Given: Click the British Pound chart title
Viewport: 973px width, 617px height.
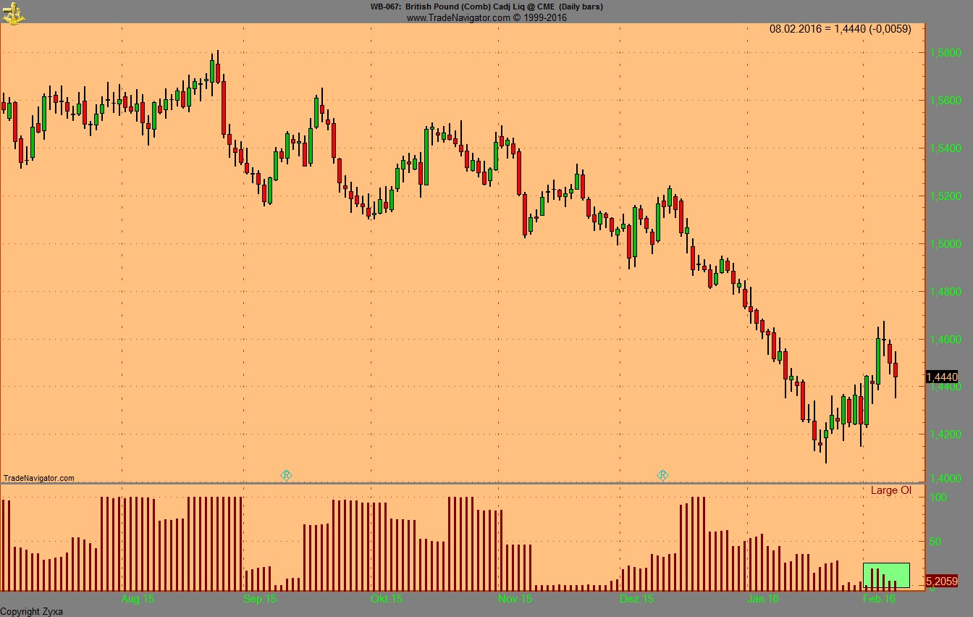Looking at the screenshot, I should [x=486, y=7].
